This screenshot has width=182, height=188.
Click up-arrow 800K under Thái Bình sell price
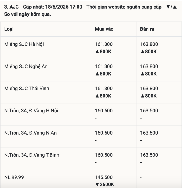[148, 96]
